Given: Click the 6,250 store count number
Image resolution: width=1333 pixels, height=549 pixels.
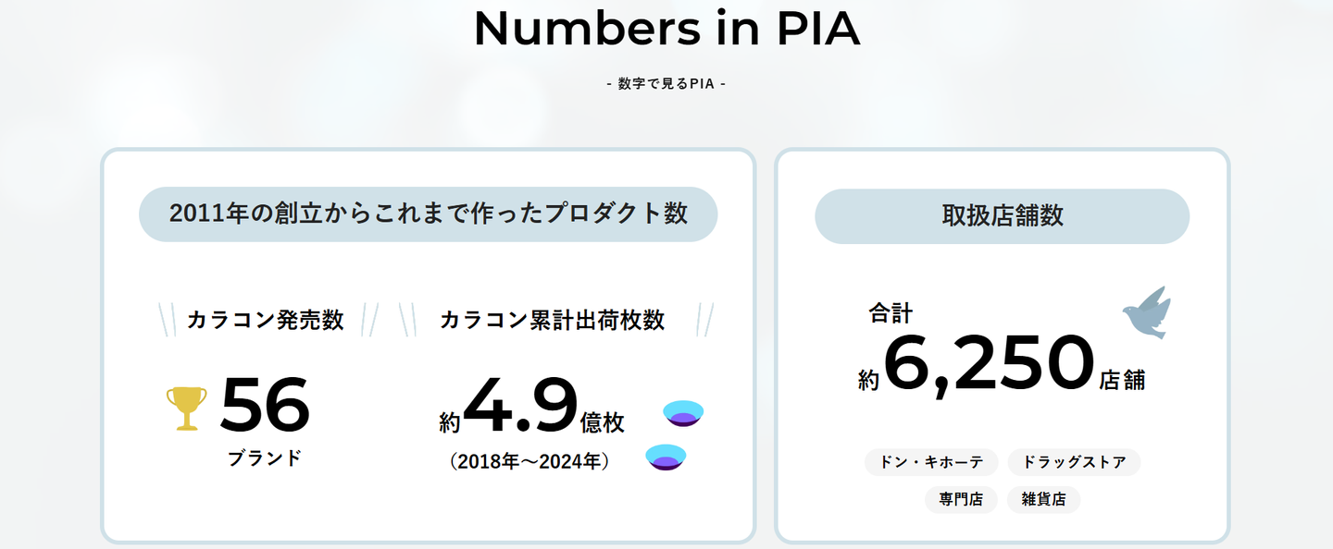Looking at the screenshot, I should click(x=989, y=362).
